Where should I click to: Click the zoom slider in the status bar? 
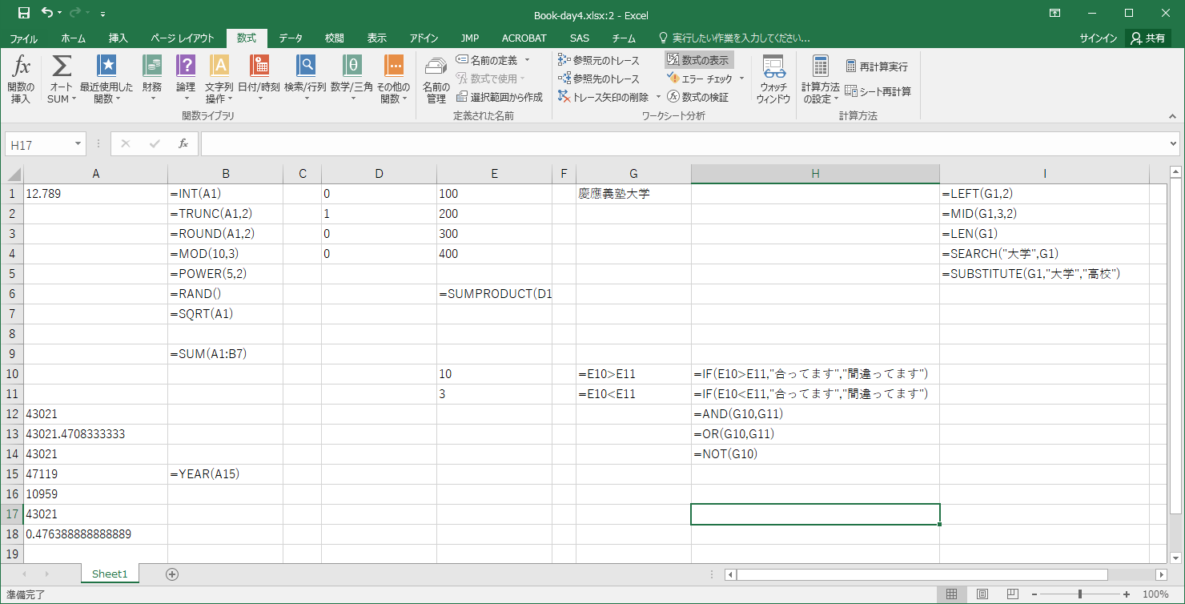(x=1080, y=594)
